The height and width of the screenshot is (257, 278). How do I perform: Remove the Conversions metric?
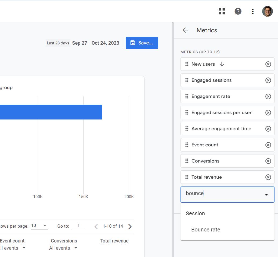(x=268, y=161)
